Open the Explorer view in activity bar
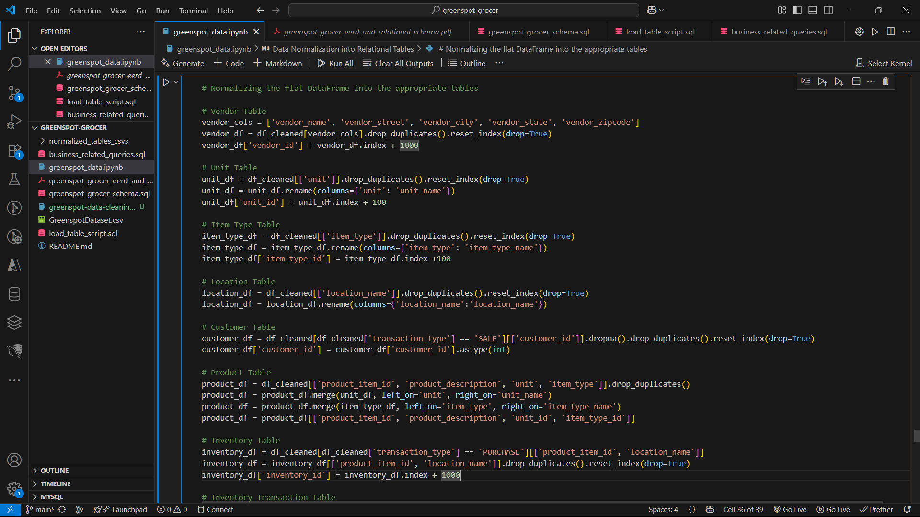Image resolution: width=920 pixels, height=517 pixels. point(14,35)
